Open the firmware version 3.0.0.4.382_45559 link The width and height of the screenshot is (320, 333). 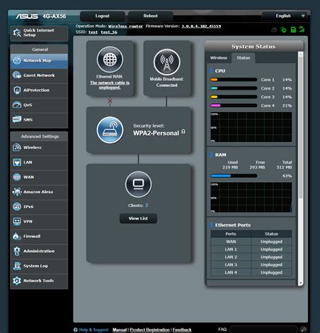pos(201,26)
